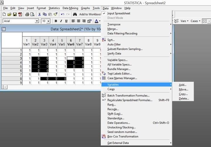Select the Var6 column header
This screenshot has width=211, height=147.
point(71,42)
